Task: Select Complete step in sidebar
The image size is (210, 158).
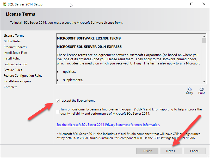Action: (10, 87)
